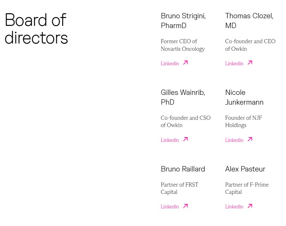Select the name Nicole Junkermann
This screenshot has height=226, width=286.
(244, 97)
